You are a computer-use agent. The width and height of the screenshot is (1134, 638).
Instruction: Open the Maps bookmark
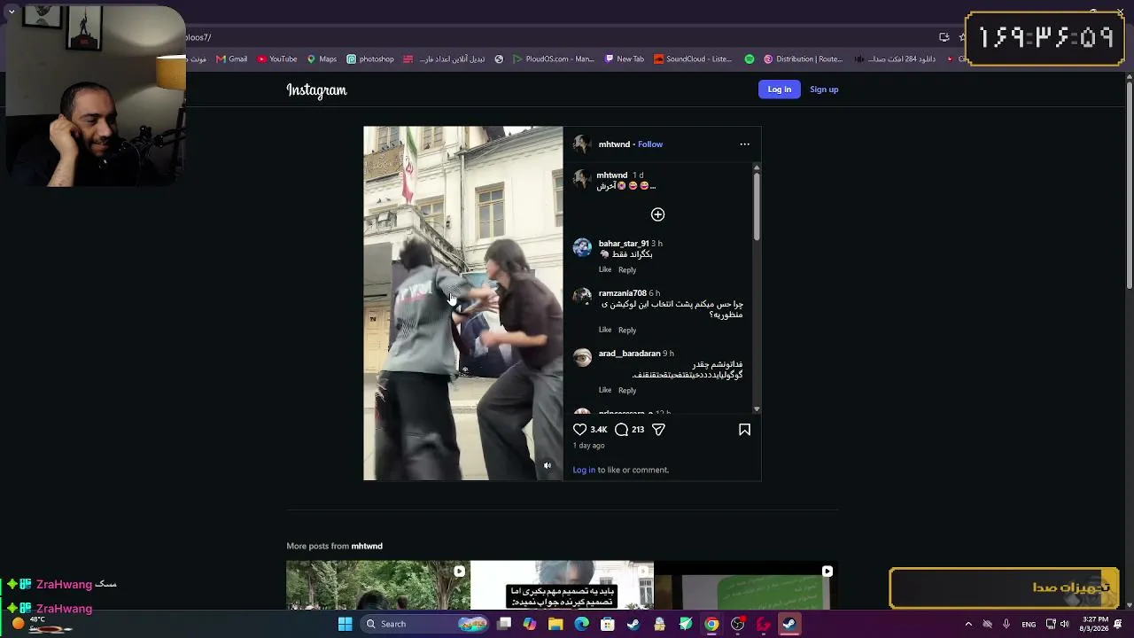322,59
